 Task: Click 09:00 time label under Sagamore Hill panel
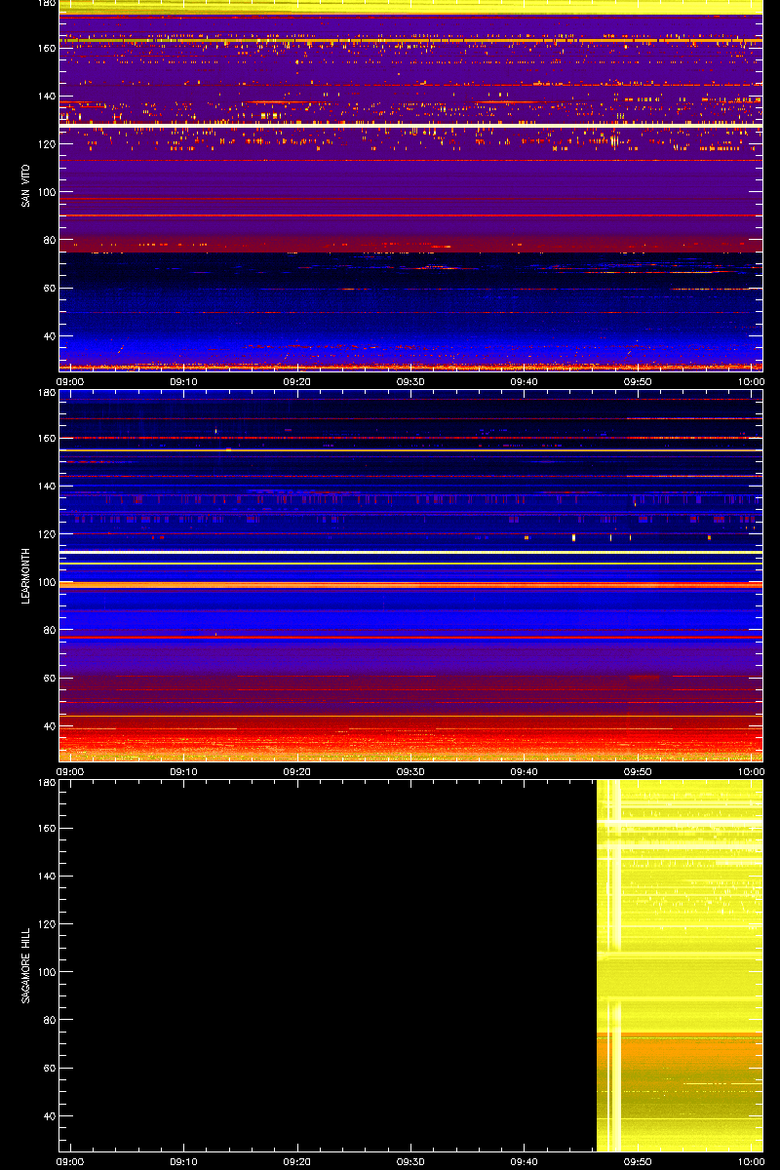pyautogui.click(x=70, y=1162)
